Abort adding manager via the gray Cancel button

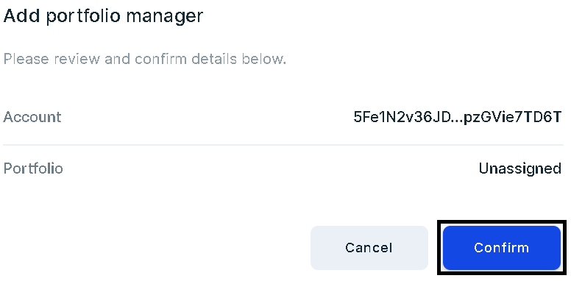[369, 248]
